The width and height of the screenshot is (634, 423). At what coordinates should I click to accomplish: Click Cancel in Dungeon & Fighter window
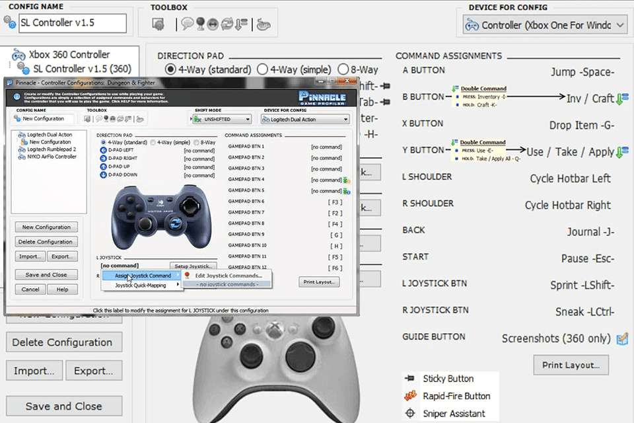[x=30, y=289]
